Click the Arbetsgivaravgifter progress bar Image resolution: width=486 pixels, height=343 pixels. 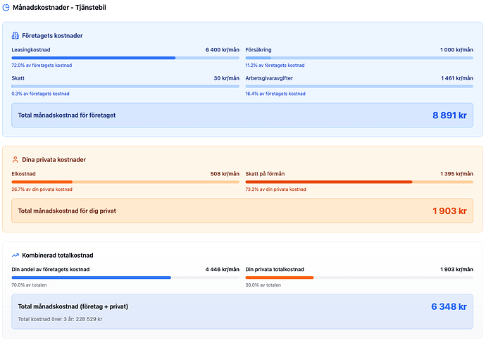pyautogui.click(x=359, y=87)
